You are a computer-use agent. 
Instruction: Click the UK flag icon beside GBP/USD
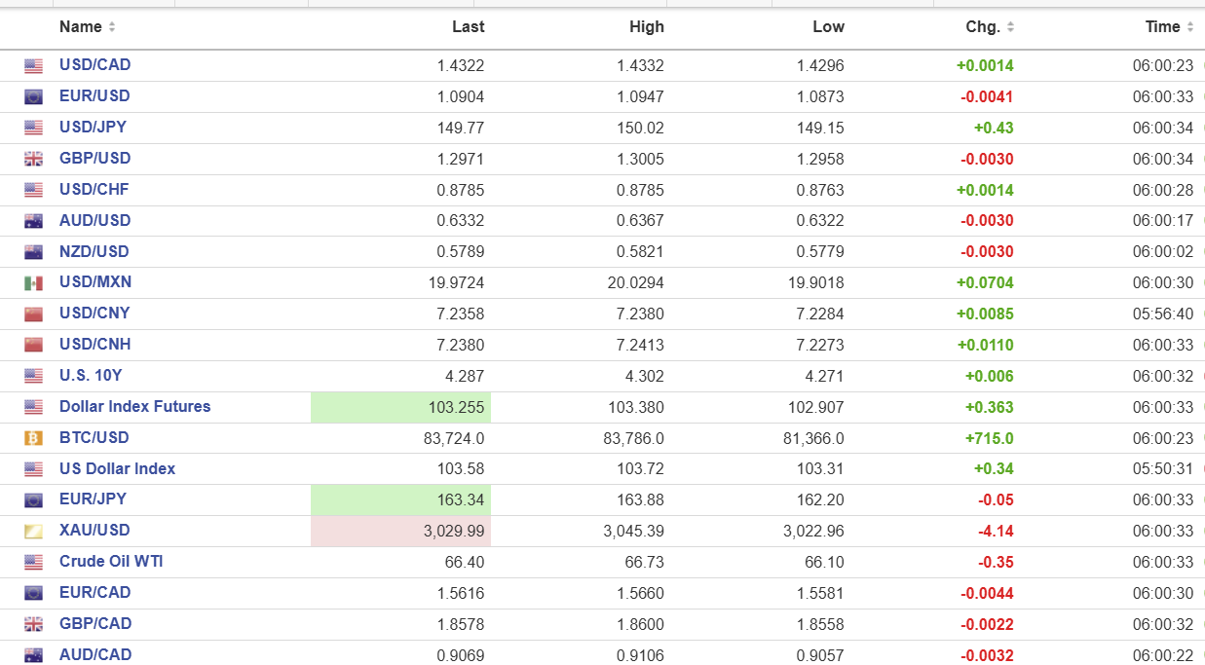pos(34,160)
